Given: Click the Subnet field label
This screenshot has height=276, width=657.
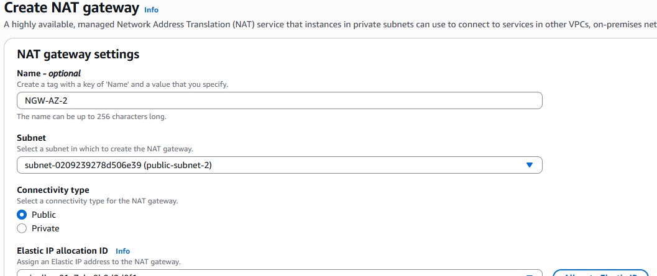Looking at the screenshot, I should pyautogui.click(x=31, y=138).
